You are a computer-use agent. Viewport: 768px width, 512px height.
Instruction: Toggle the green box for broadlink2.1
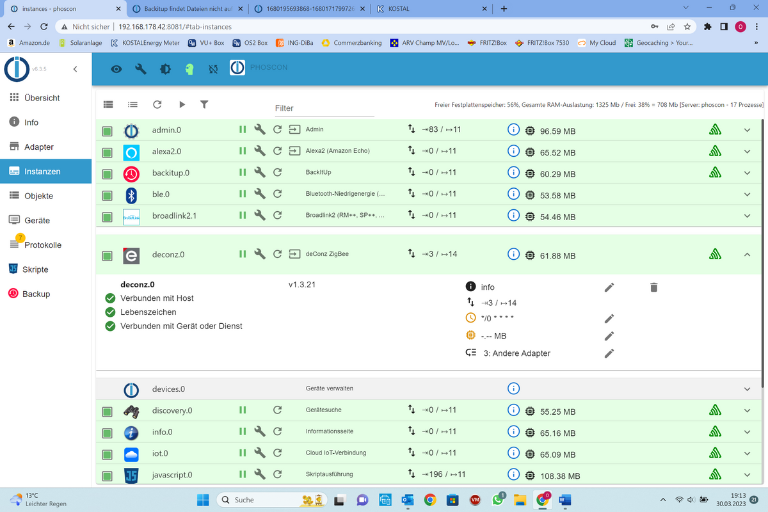click(x=108, y=216)
